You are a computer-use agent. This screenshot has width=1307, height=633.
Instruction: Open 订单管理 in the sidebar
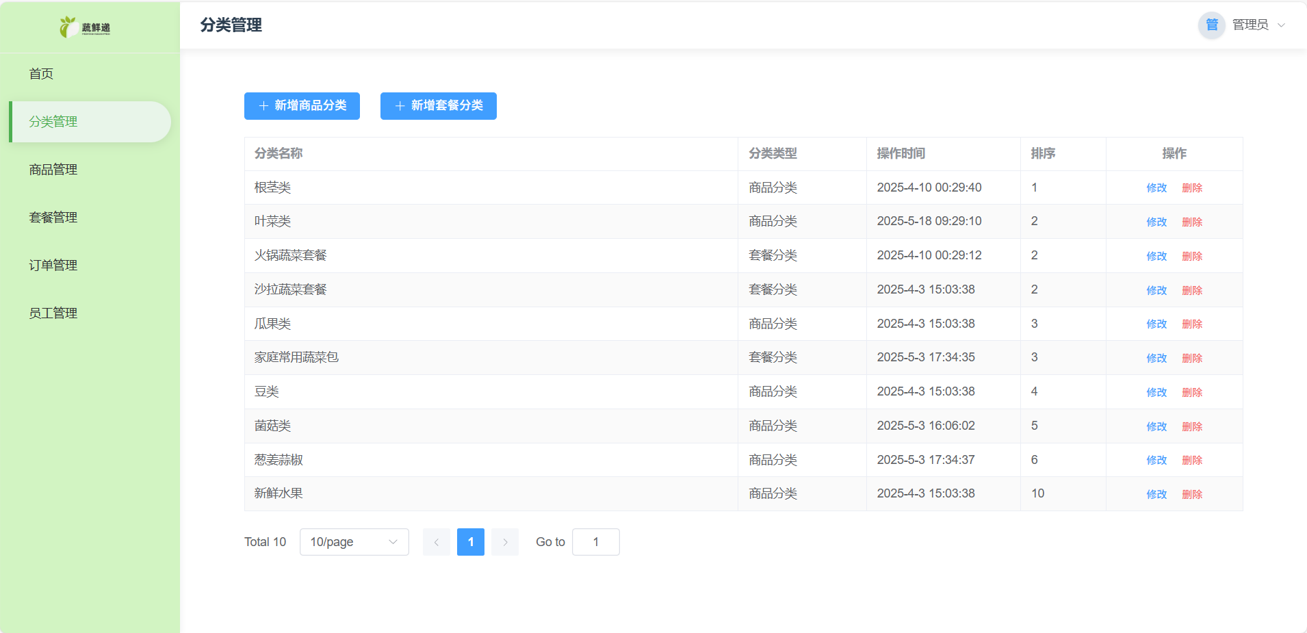[x=53, y=266]
